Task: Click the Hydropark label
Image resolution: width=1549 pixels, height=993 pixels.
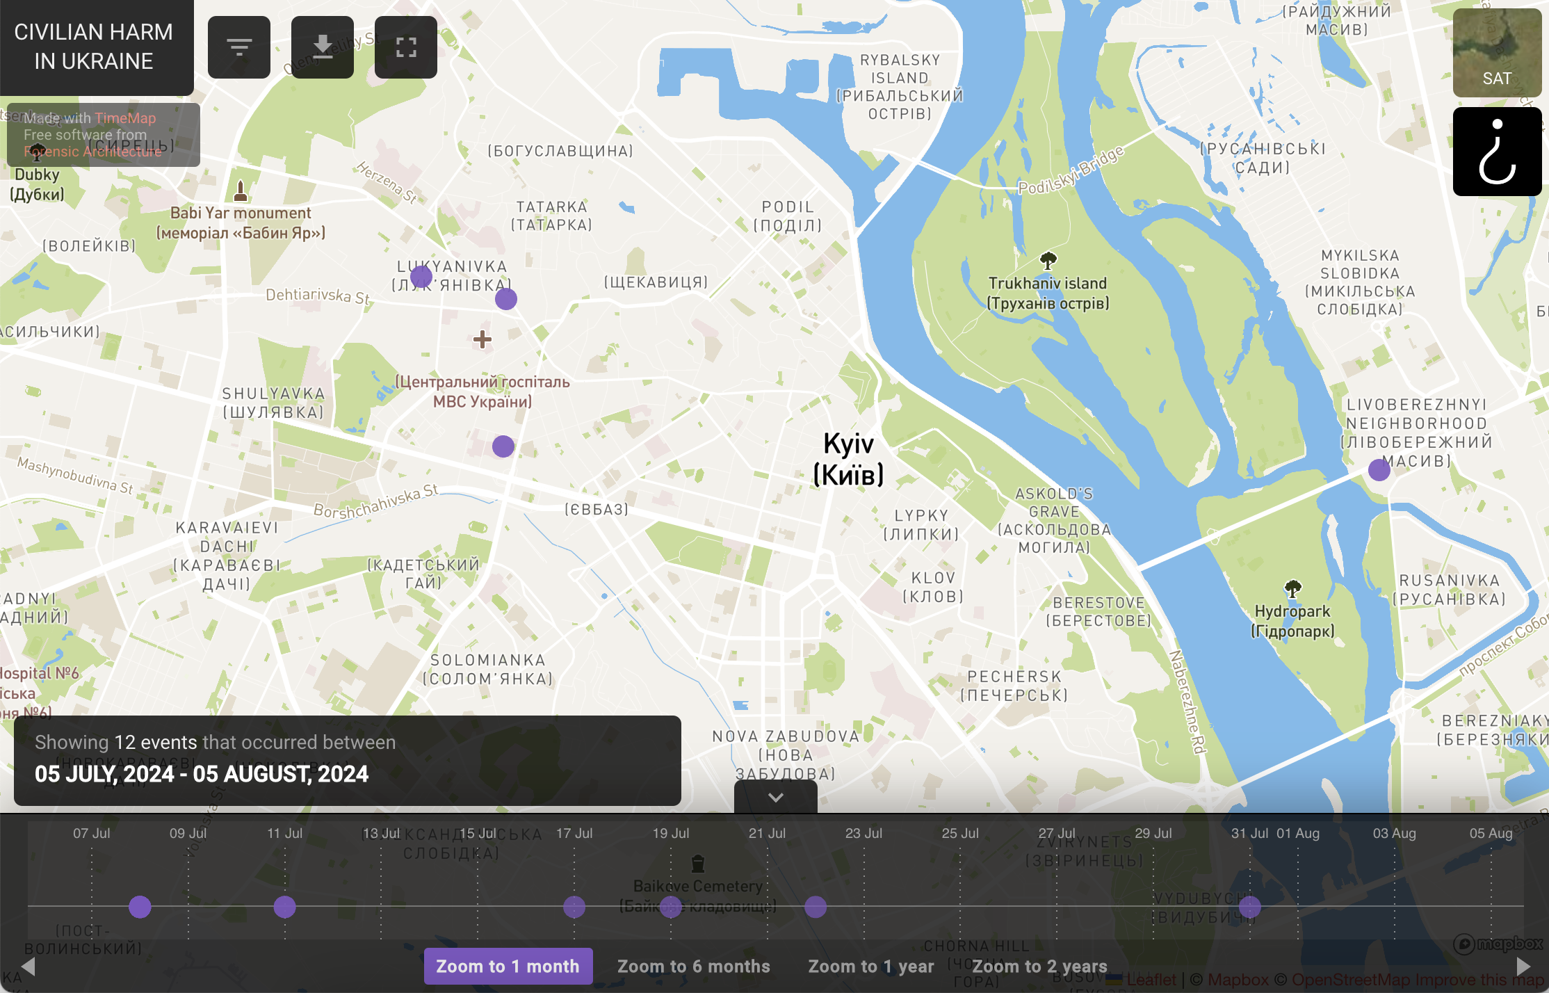Action: 1293,621
